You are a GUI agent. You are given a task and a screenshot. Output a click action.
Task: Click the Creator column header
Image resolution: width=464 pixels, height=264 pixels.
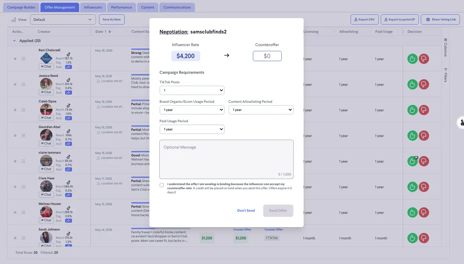click(x=44, y=31)
